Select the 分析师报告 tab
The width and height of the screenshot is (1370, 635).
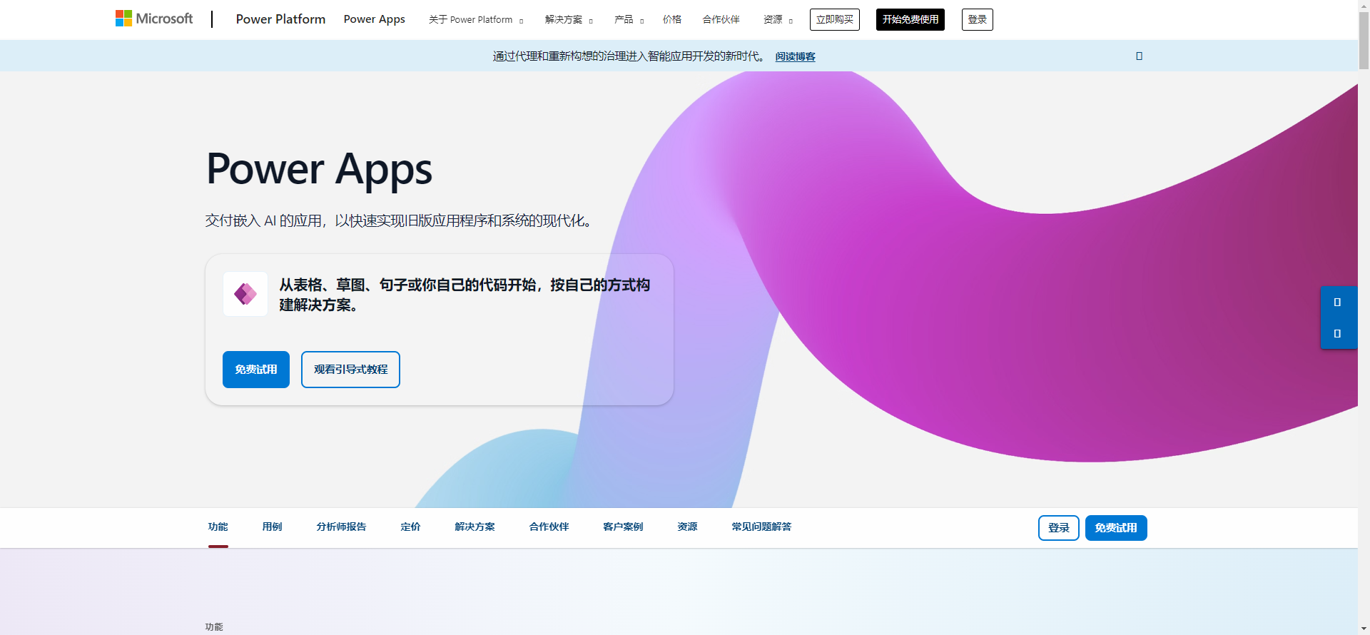pyautogui.click(x=341, y=527)
